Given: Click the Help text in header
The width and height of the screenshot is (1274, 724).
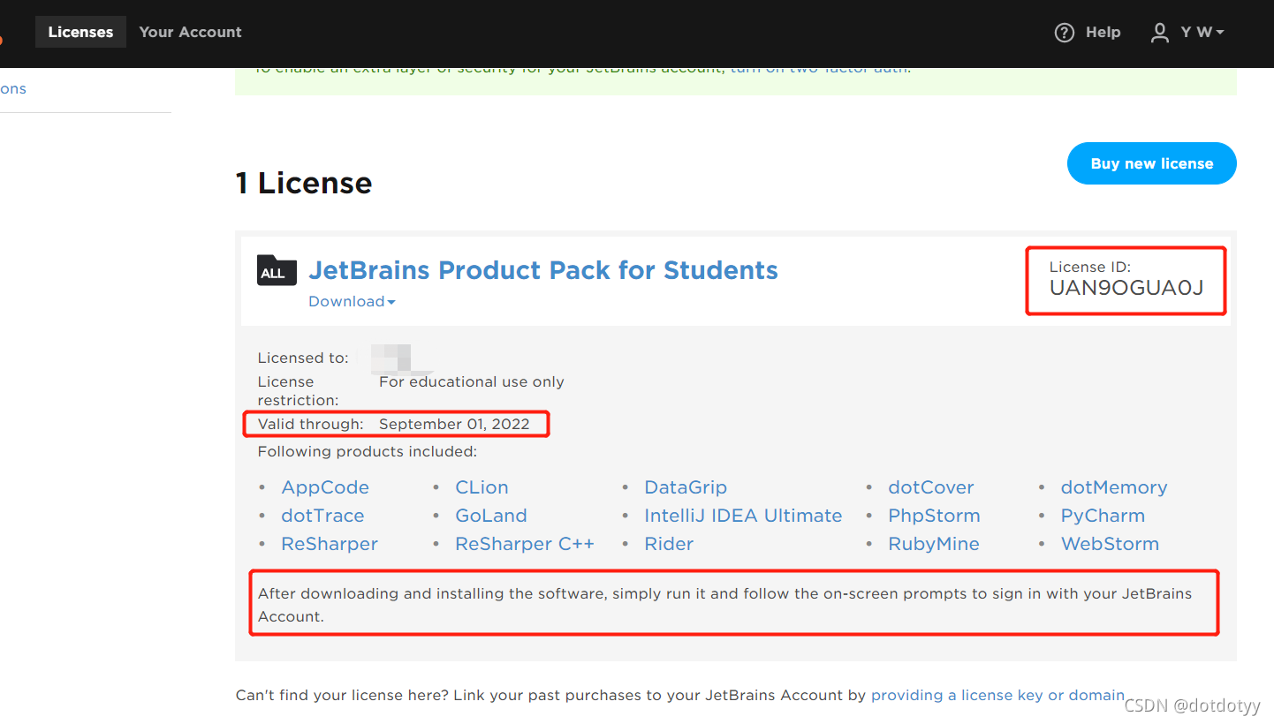Looking at the screenshot, I should pos(1103,33).
